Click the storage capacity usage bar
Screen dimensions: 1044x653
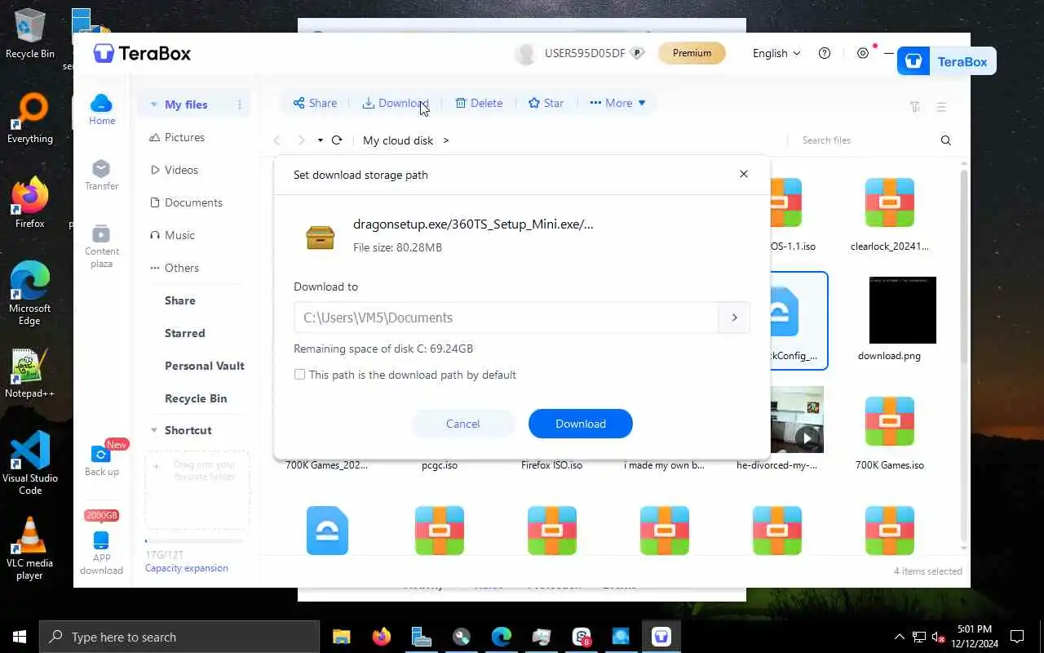point(194,541)
